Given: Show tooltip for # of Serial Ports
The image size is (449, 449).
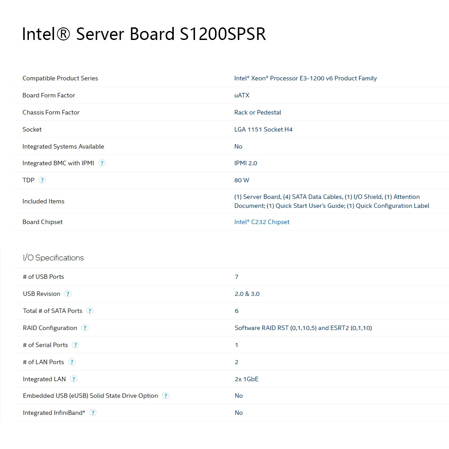Looking at the screenshot, I should 75,345.
